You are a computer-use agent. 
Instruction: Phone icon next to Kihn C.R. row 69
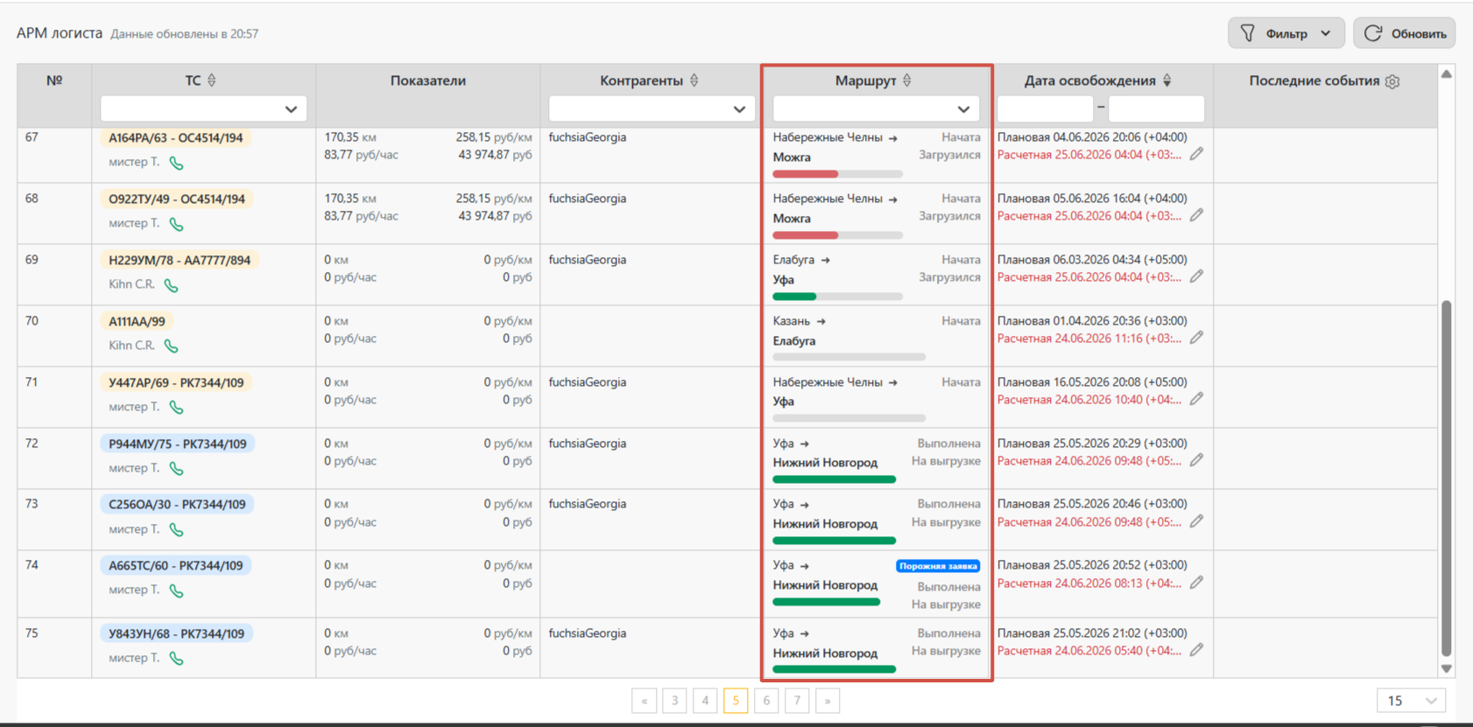(x=172, y=285)
